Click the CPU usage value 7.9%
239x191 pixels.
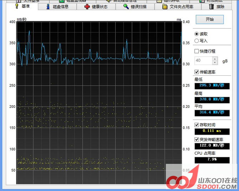click(x=212, y=160)
